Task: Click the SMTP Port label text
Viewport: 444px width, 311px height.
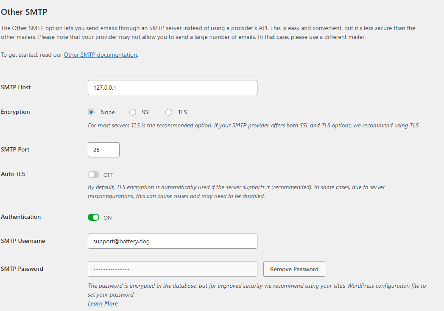Action: (15, 149)
